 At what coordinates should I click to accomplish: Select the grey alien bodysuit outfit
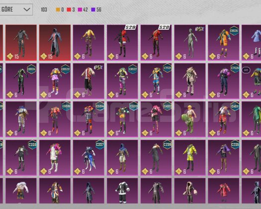pyautogui.click(x=190, y=43)
